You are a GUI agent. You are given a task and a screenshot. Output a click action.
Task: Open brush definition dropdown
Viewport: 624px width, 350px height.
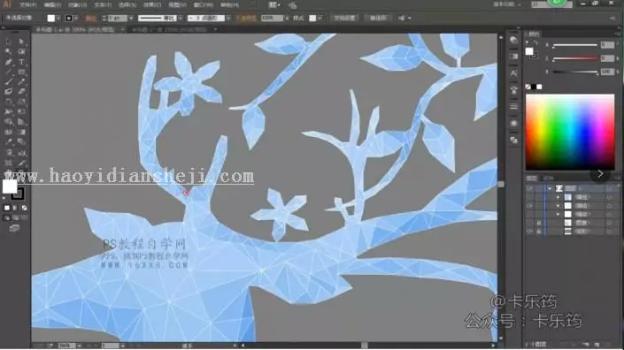click(228, 19)
